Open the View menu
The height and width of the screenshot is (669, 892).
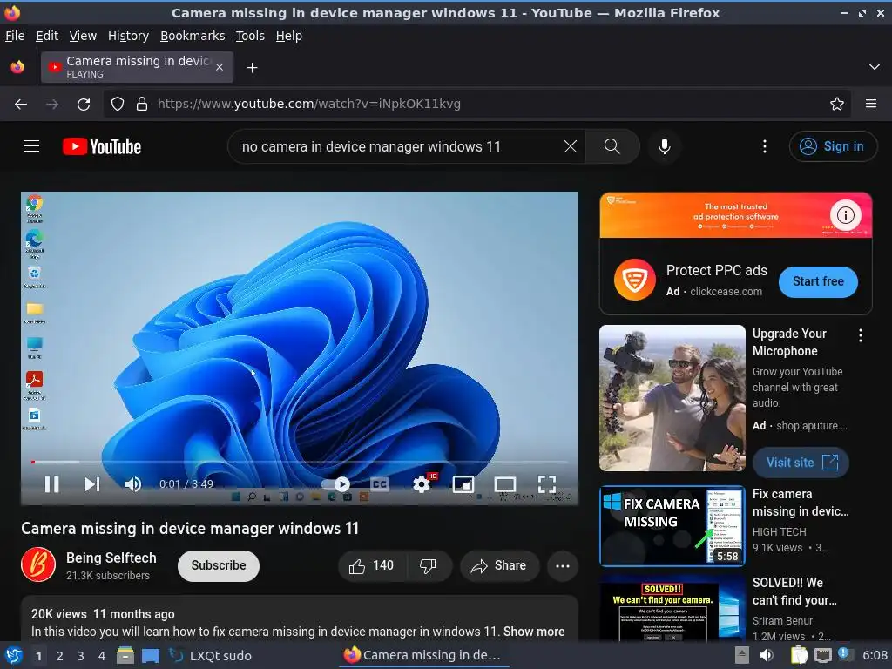point(83,36)
